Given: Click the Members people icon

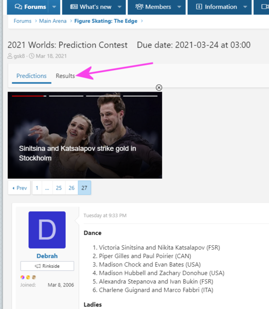Looking at the screenshot, I should (x=139, y=7).
